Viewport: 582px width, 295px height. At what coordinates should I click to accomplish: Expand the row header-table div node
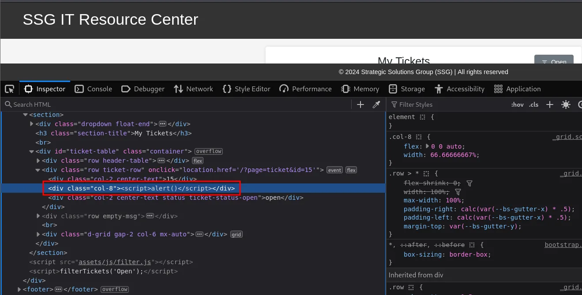tap(38, 161)
